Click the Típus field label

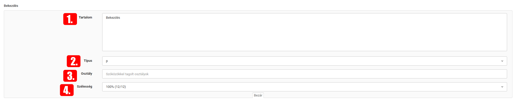(x=88, y=61)
